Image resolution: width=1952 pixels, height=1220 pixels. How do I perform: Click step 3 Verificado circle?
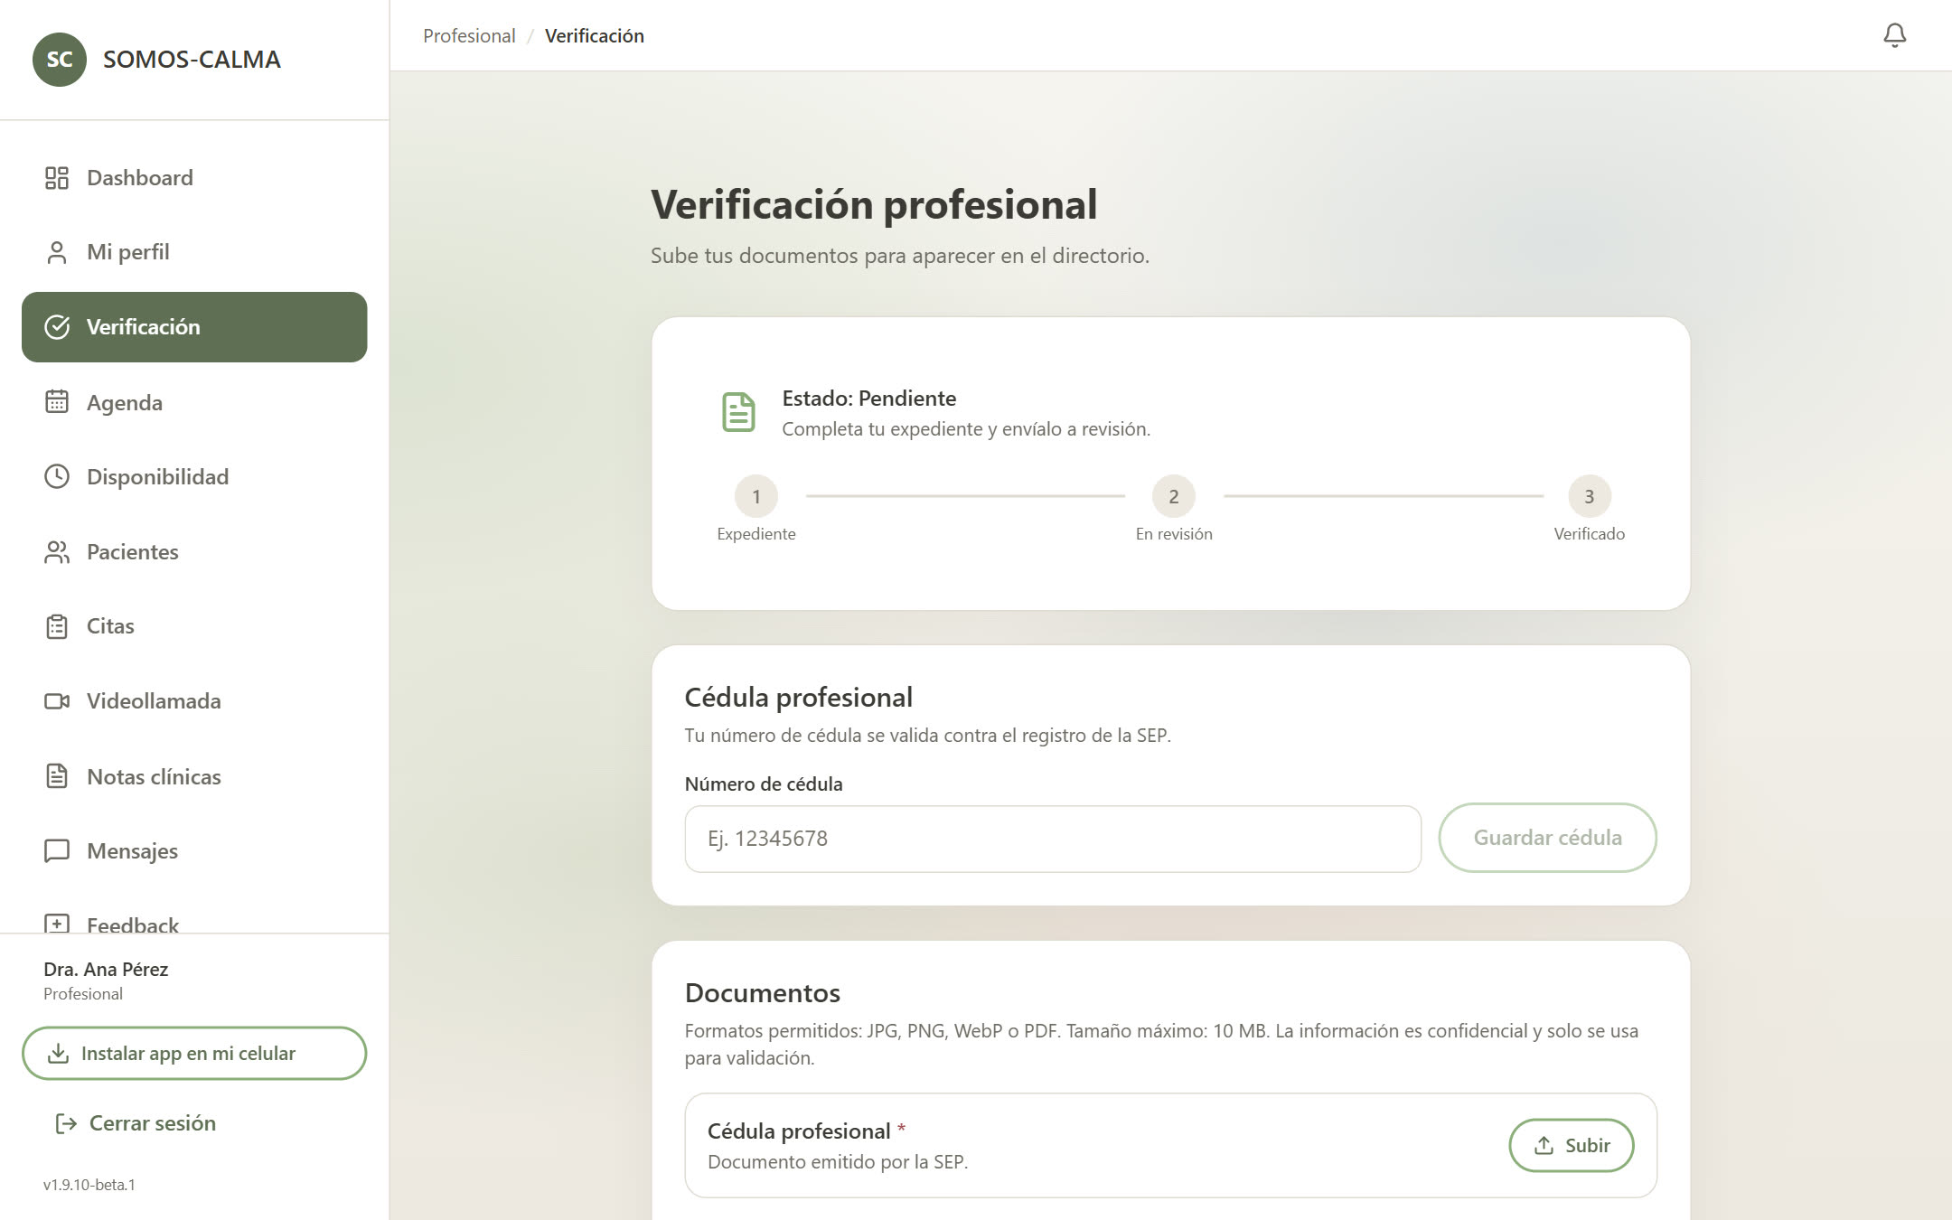tap(1590, 496)
